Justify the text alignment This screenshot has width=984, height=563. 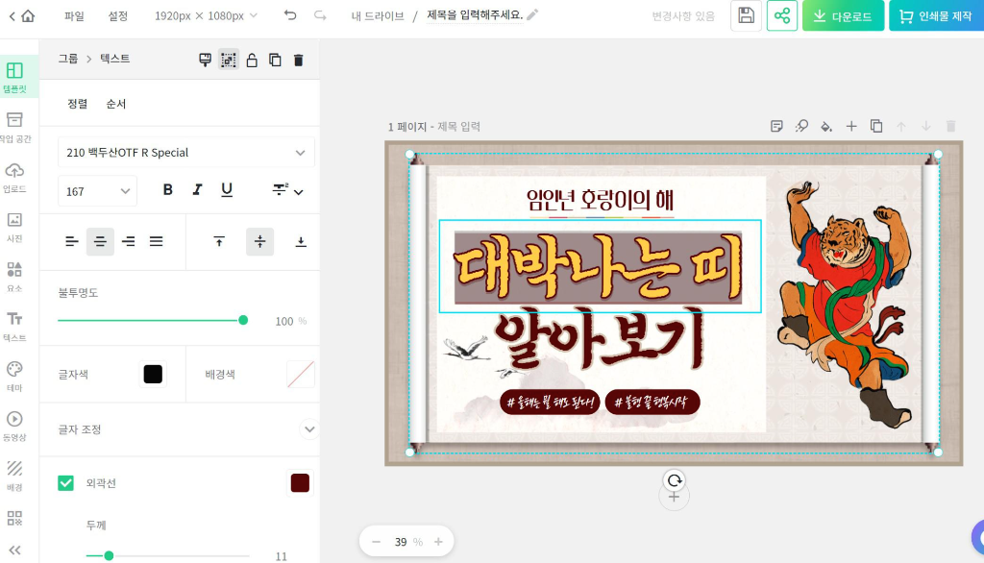[157, 242]
